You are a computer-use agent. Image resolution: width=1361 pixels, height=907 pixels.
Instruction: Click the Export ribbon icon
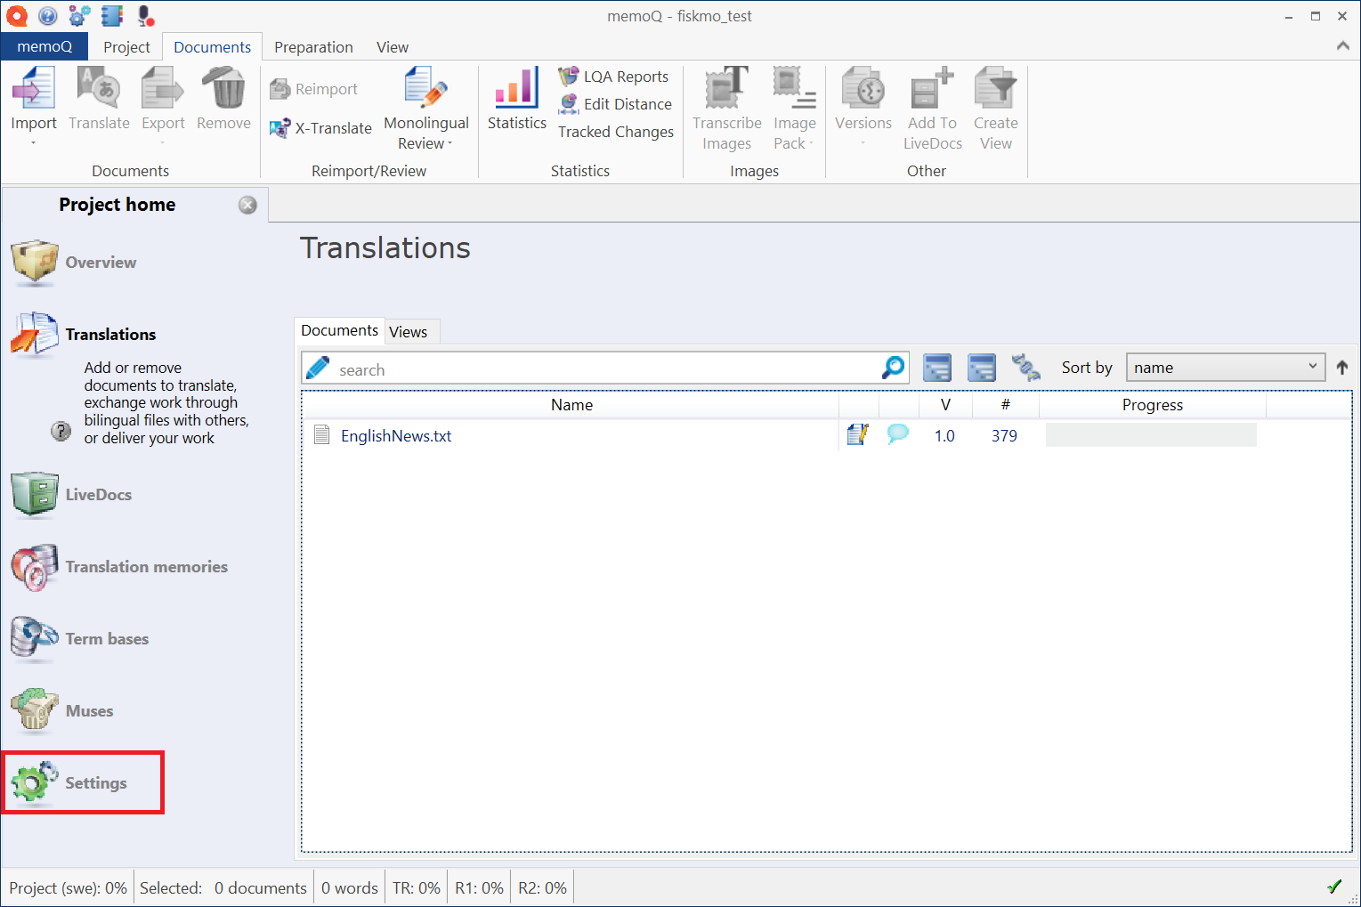tap(163, 89)
